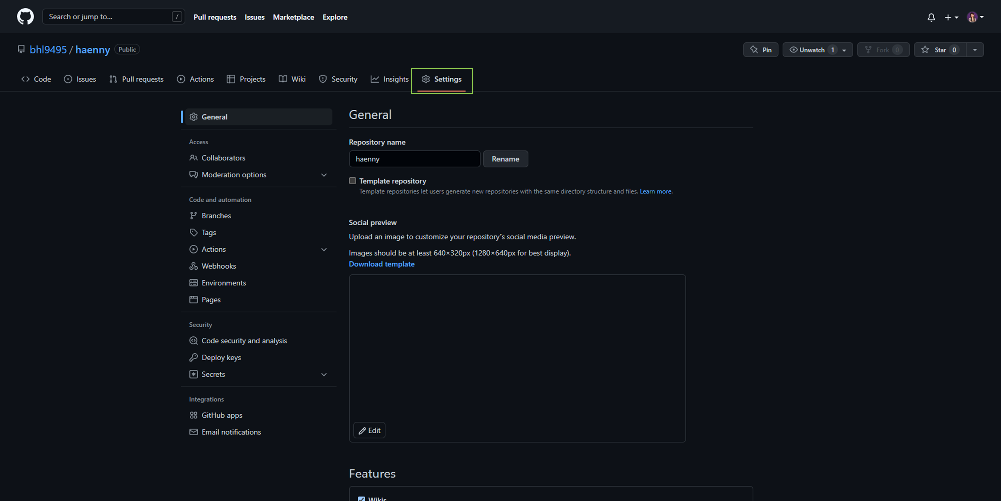Click the Moderation options comment icon
This screenshot has height=501, width=1001.
tap(194, 175)
